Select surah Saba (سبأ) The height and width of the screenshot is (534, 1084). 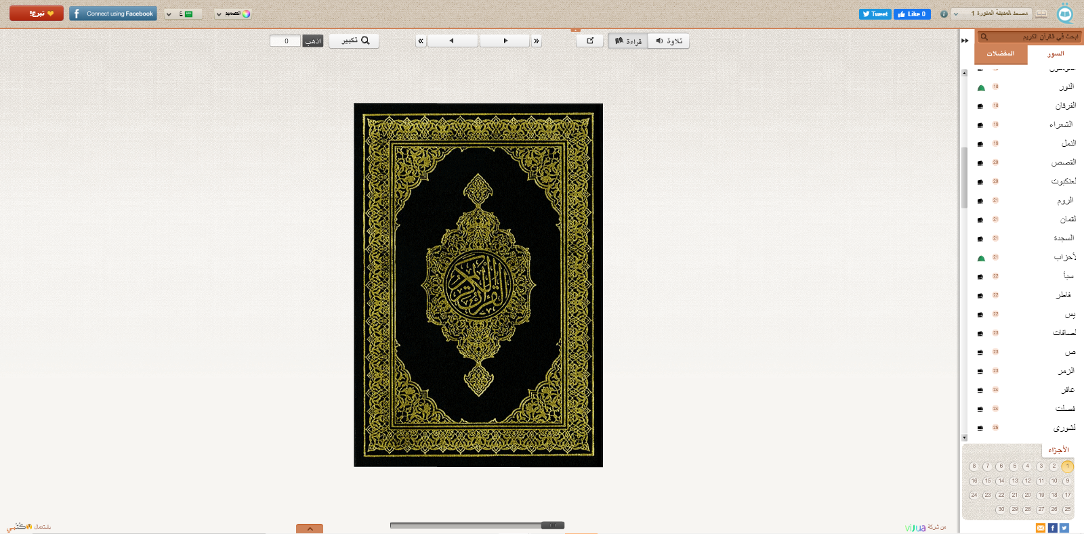[1068, 276]
